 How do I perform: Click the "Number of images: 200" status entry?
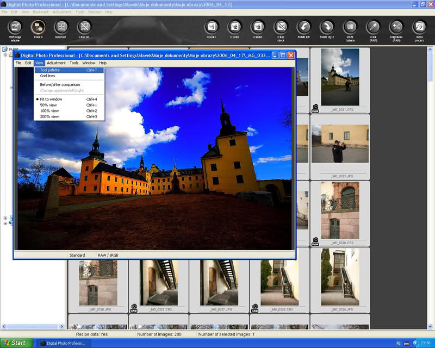159,334
